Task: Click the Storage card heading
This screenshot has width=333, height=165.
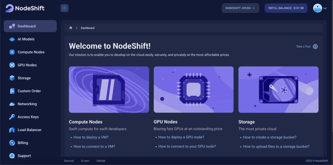Action: point(246,122)
